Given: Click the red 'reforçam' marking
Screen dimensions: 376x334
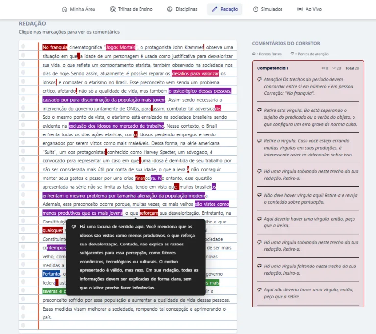Looking at the screenshot, I should [149, 213].
